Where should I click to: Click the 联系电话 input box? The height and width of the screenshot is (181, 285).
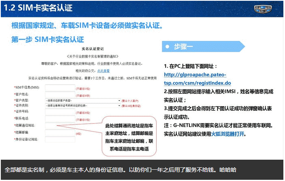pos(60,119)
